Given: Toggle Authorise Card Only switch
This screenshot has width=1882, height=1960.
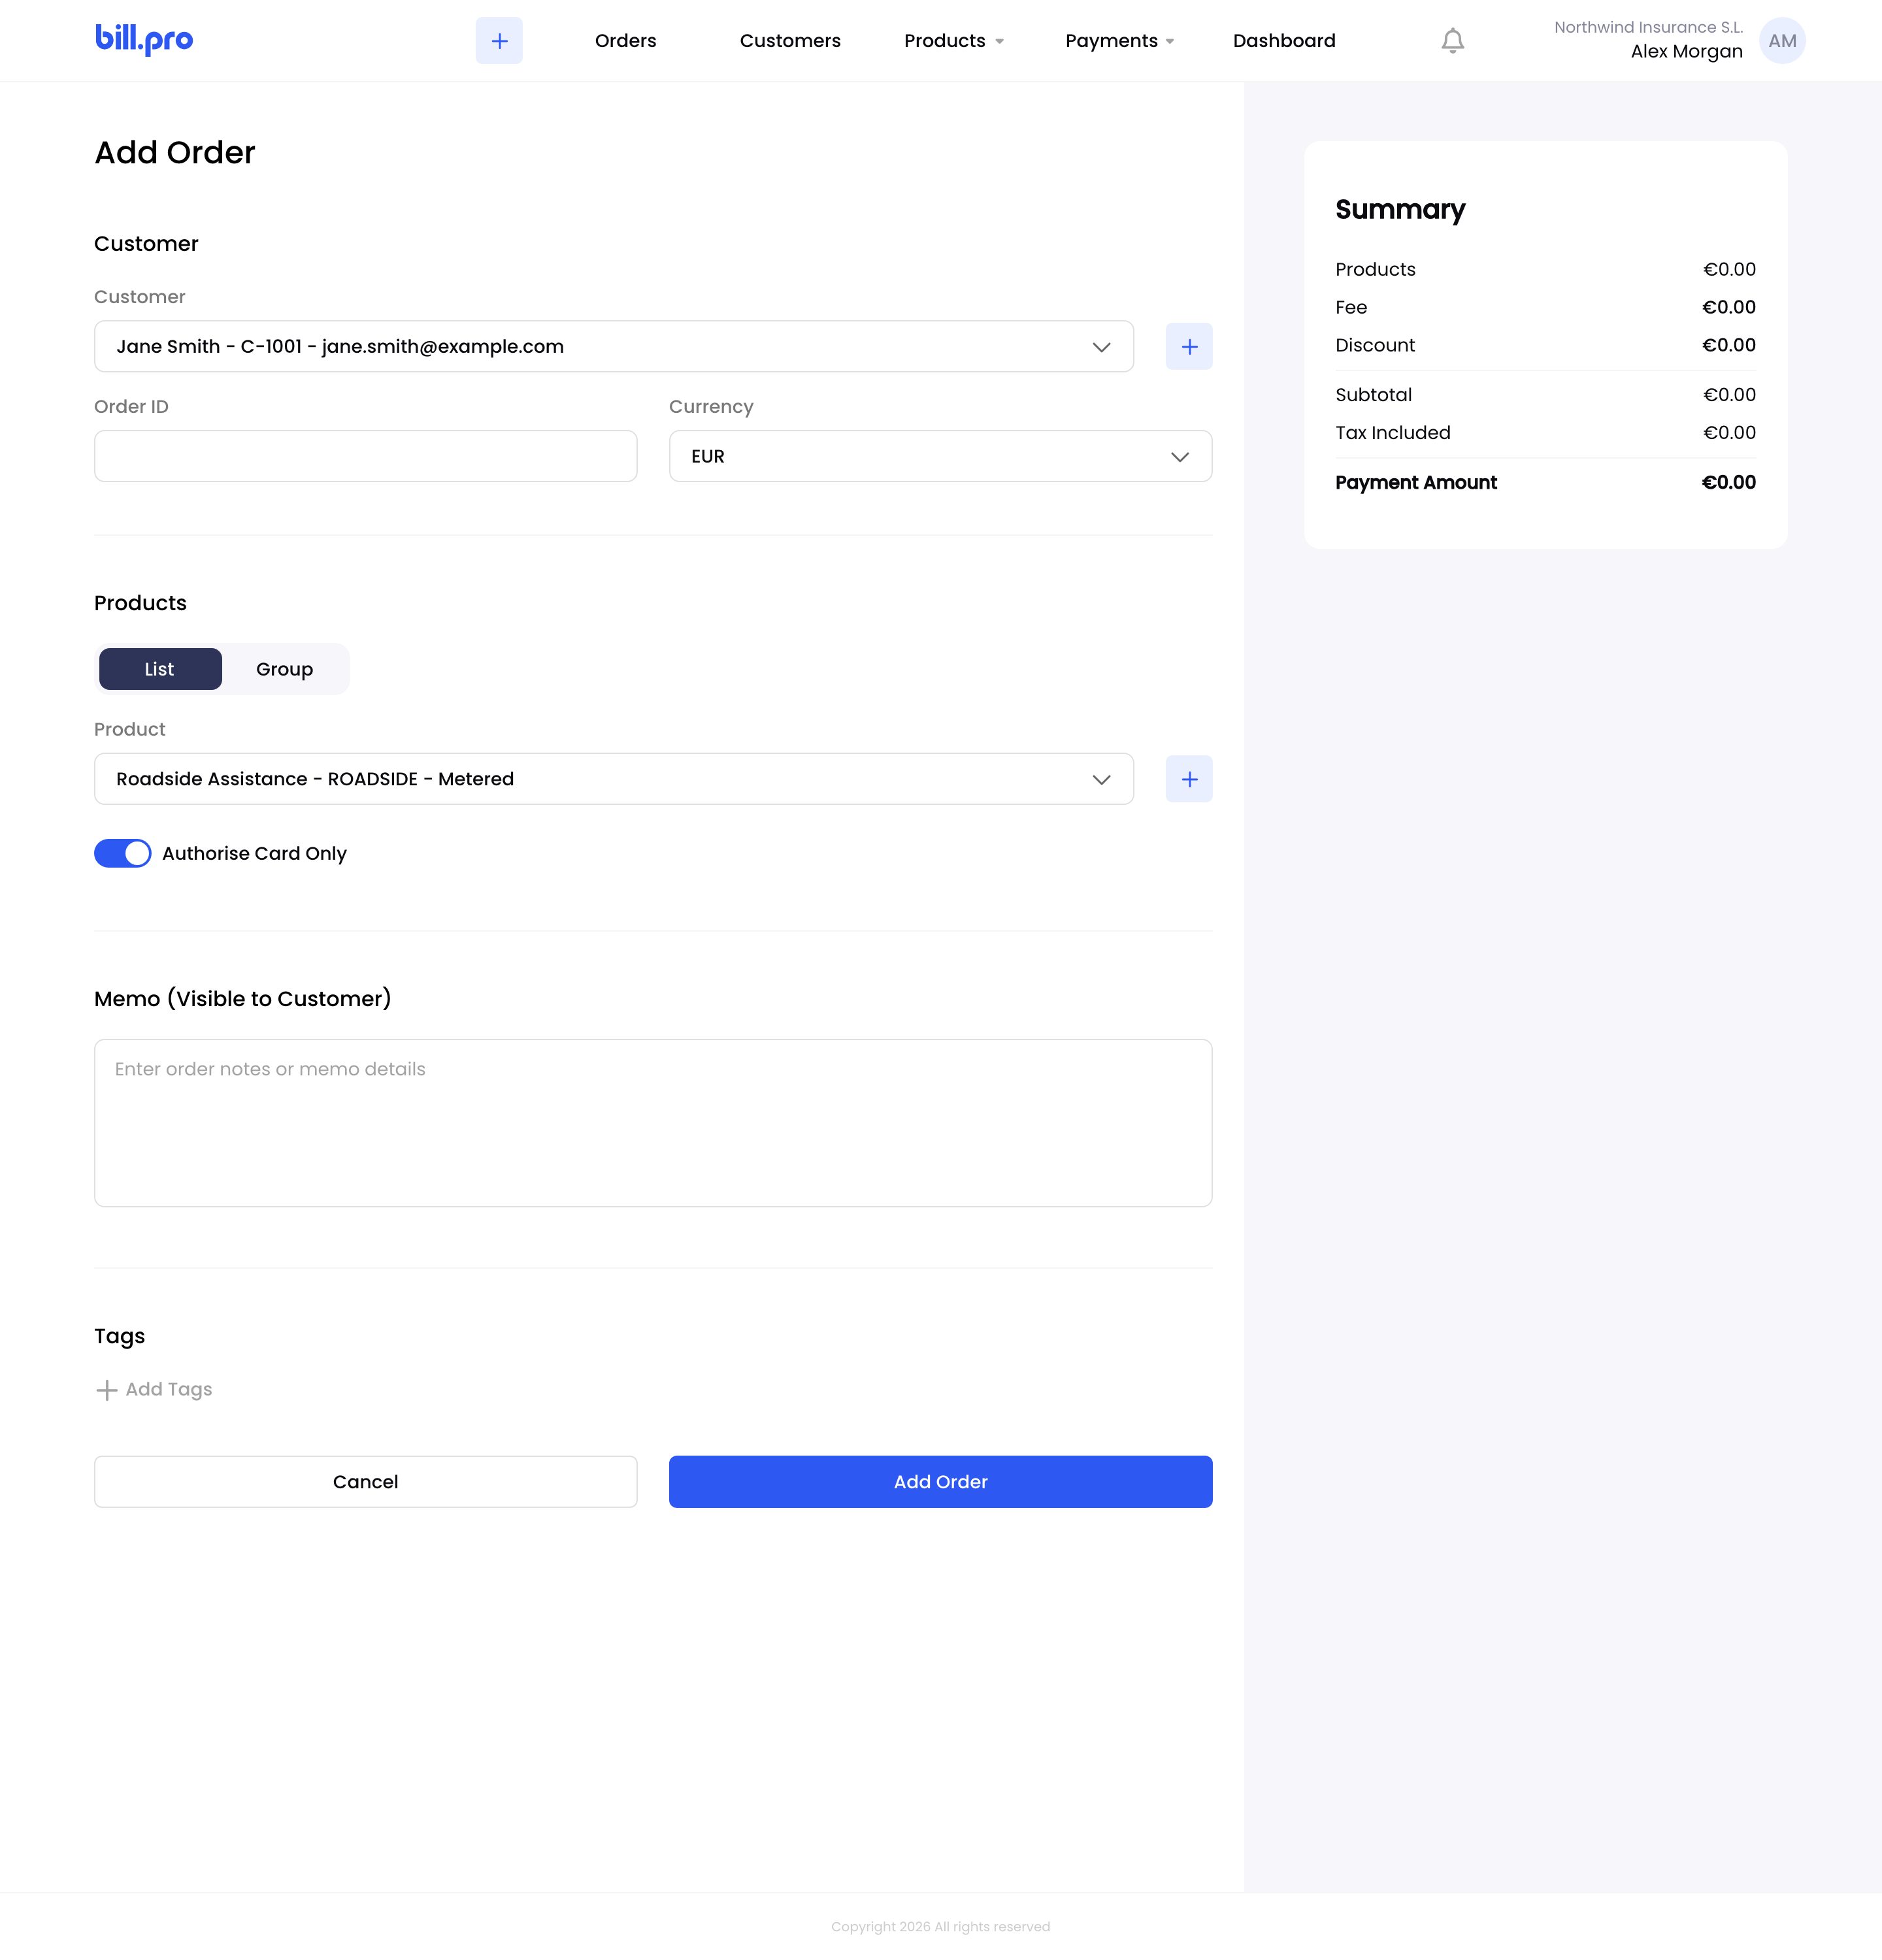Looking at the screenshot, I should [x=123, y=853].
